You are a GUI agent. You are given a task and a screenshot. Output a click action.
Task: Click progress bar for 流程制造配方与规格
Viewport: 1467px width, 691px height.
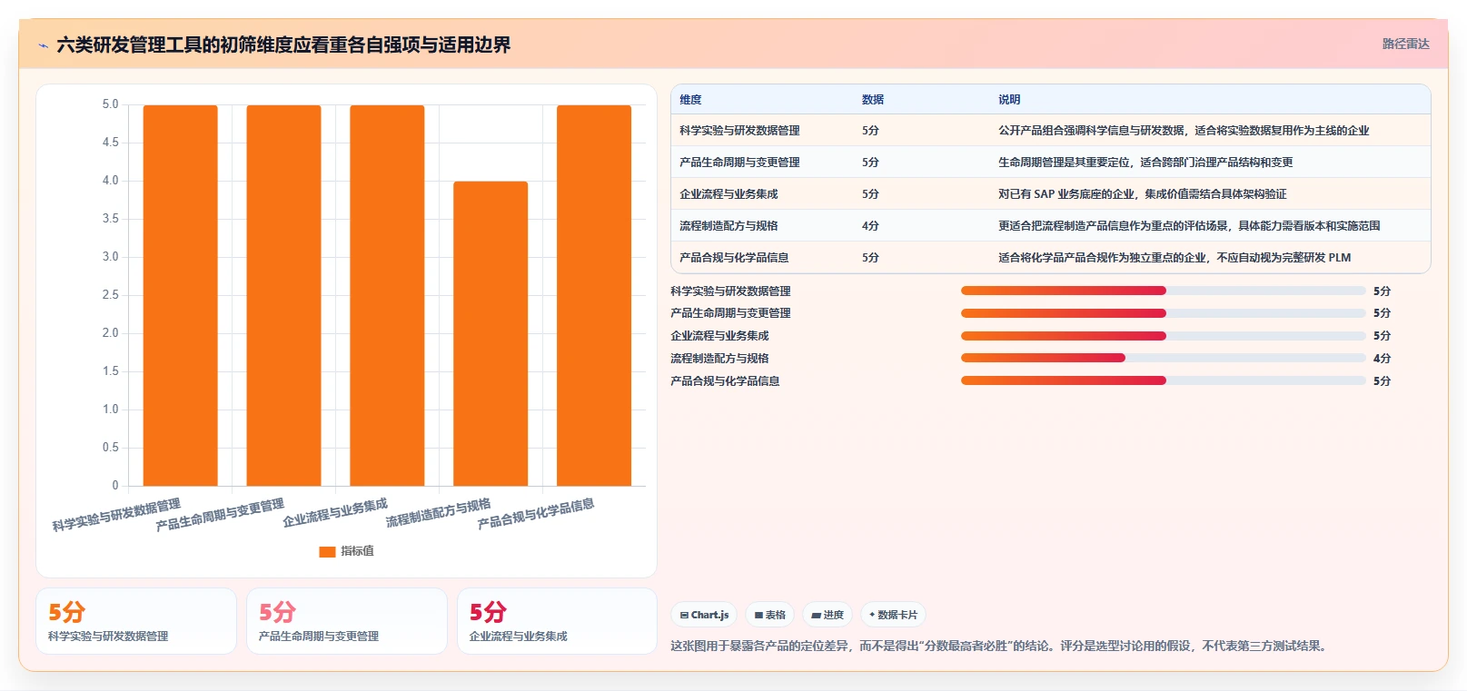(1164, 358)
